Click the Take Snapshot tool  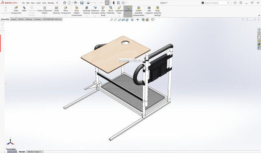(149, 10)
